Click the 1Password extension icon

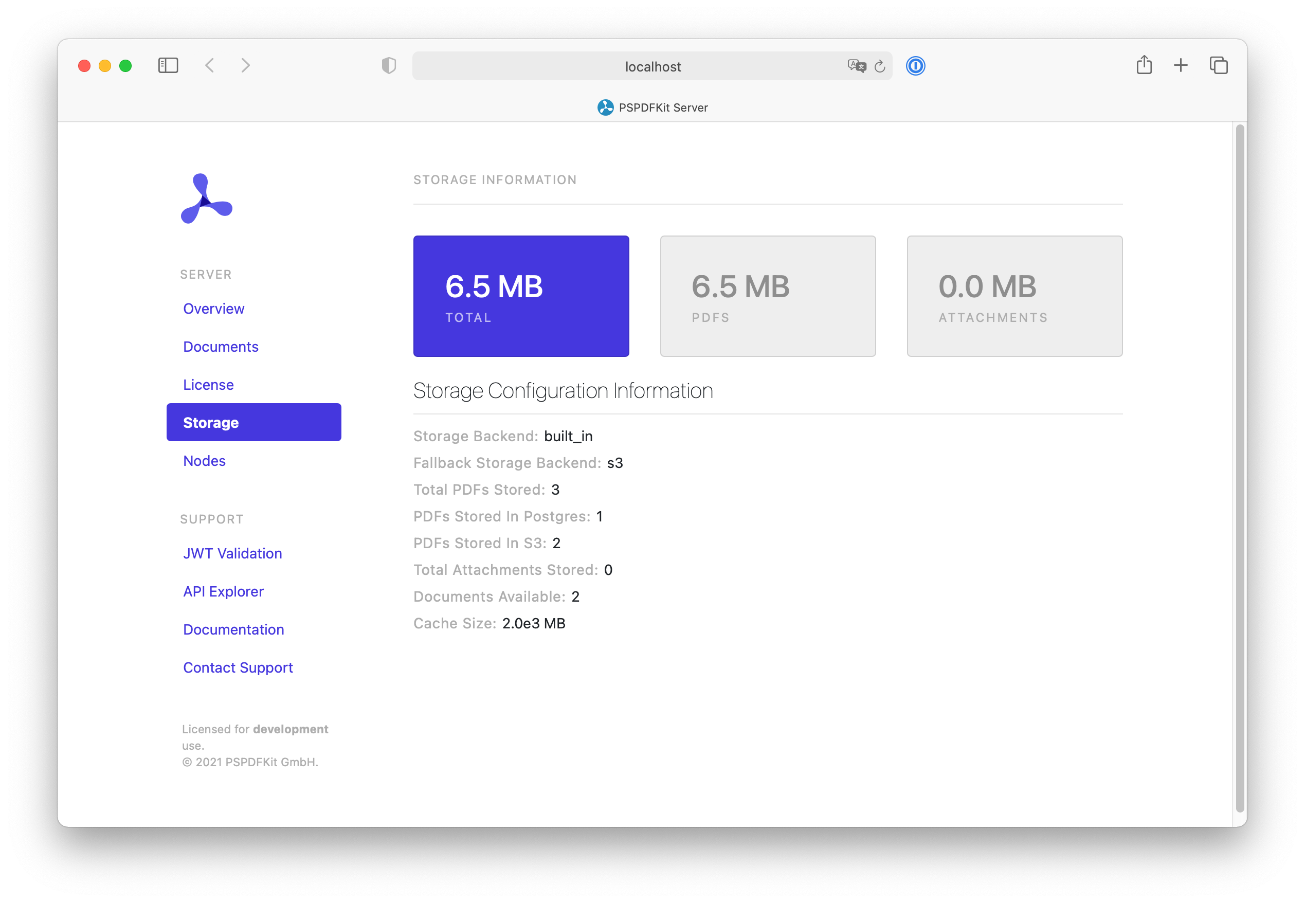tap(915, 66)
